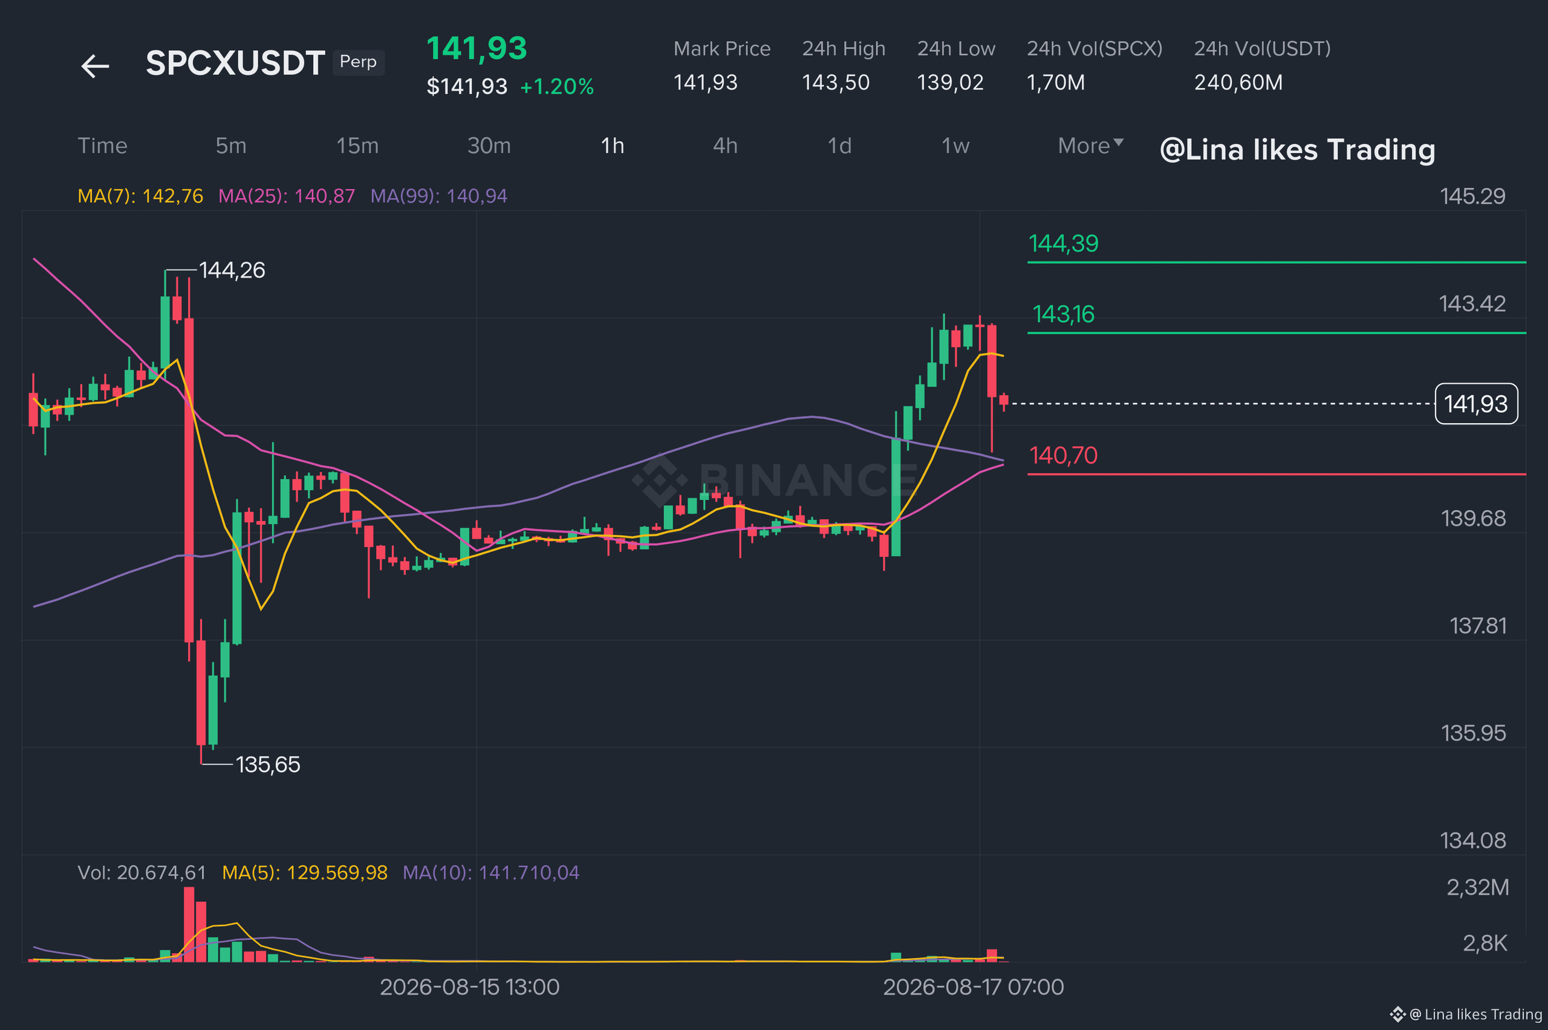The height and width of the screenshot is (1030, 1548).
Task: Click the 24h Vol(SPCX) label
Action: click(x=1094, y=48)
